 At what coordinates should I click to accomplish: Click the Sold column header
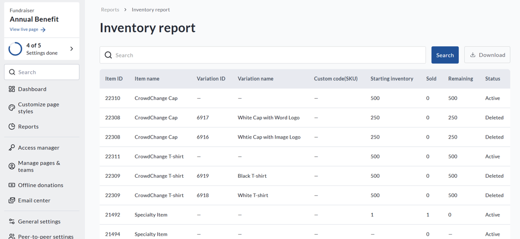(x=431, y=79)
